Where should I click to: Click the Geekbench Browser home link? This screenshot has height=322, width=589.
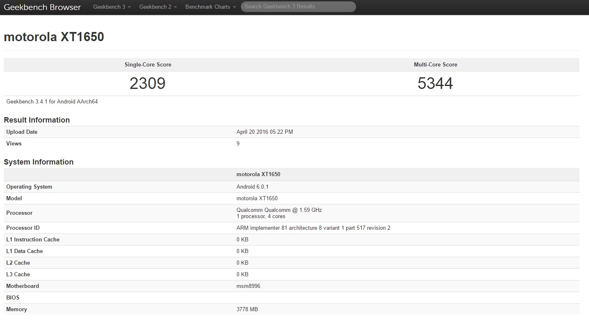pyautogui.click(x=42, y=7)
